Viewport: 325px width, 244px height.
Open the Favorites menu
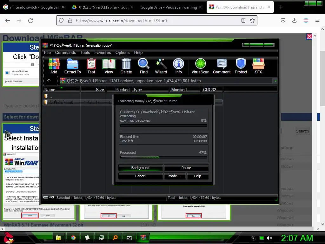[103, 52]
